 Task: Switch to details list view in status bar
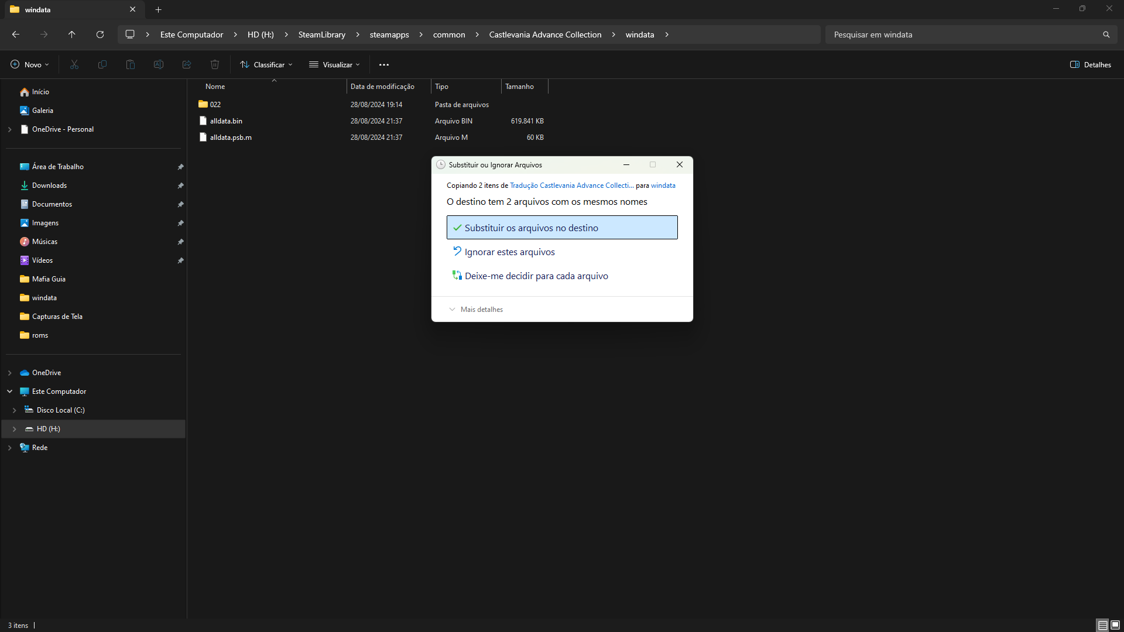(1102, 625)
